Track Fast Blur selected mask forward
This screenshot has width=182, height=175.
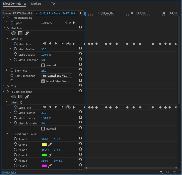[56, 43]
